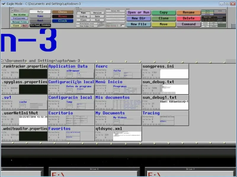Viewport: 237px width, 177px height.
Task: Switch to Fullscreen mode
Action: click(x=19, y=18)
